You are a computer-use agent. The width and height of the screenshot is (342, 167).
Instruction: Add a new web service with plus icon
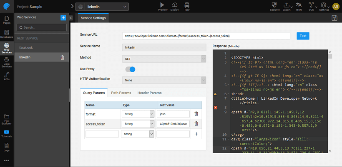click(63, 17)
